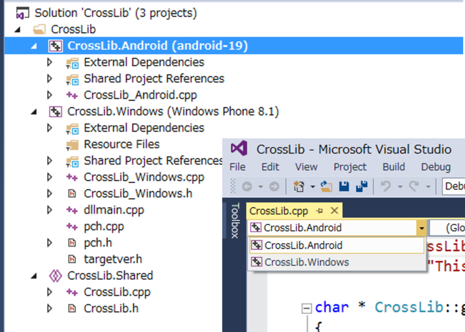
Task: Click the Navigate Forward toolbar button
Action: coord(274,187)
